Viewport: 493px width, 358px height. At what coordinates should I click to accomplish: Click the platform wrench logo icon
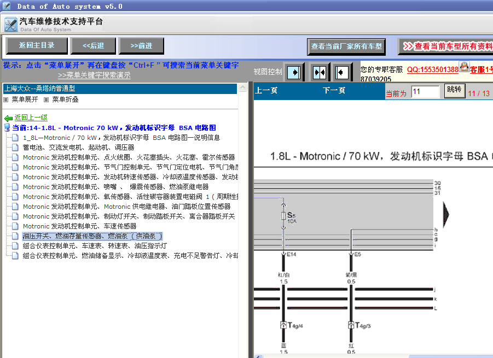pyautogui.click(x=11, y=25)
